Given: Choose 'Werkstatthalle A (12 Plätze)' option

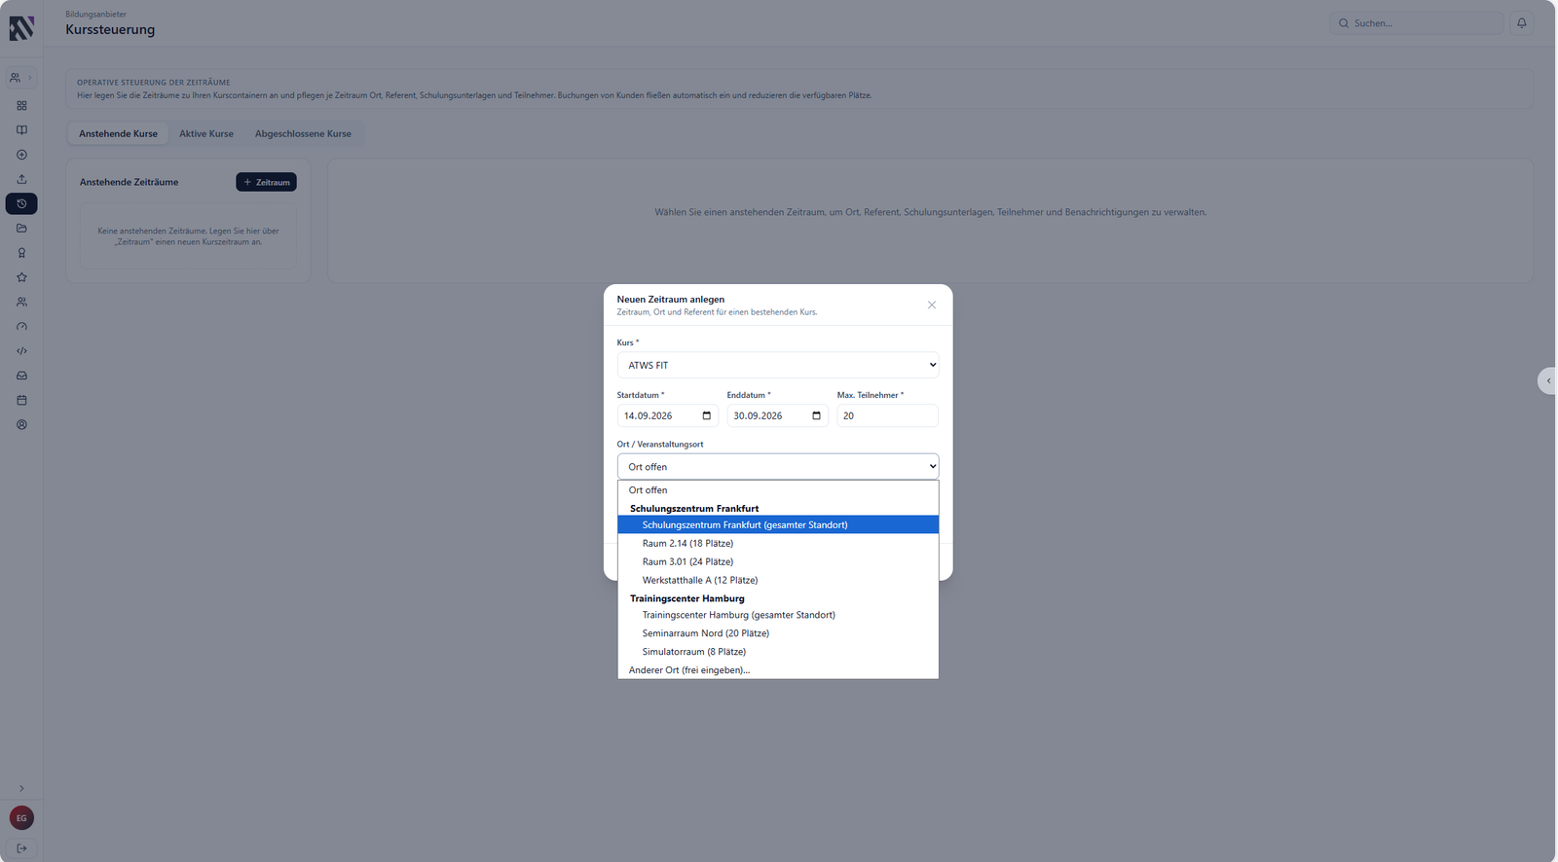Looking at the screenshot, I should click(778, 581).
